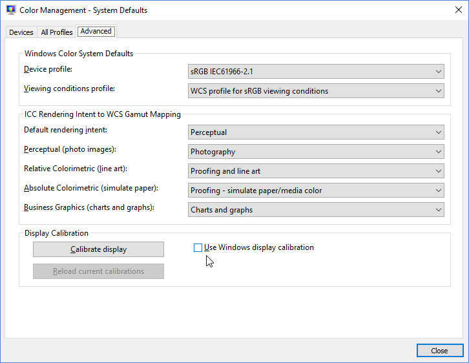Viewport: 469px width, 363px height.
Task: Click the Device profile label text
Action: 48,69
